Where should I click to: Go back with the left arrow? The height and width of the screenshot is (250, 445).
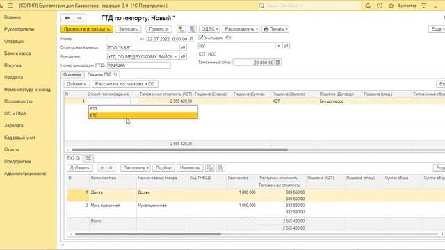coord(67,18)
